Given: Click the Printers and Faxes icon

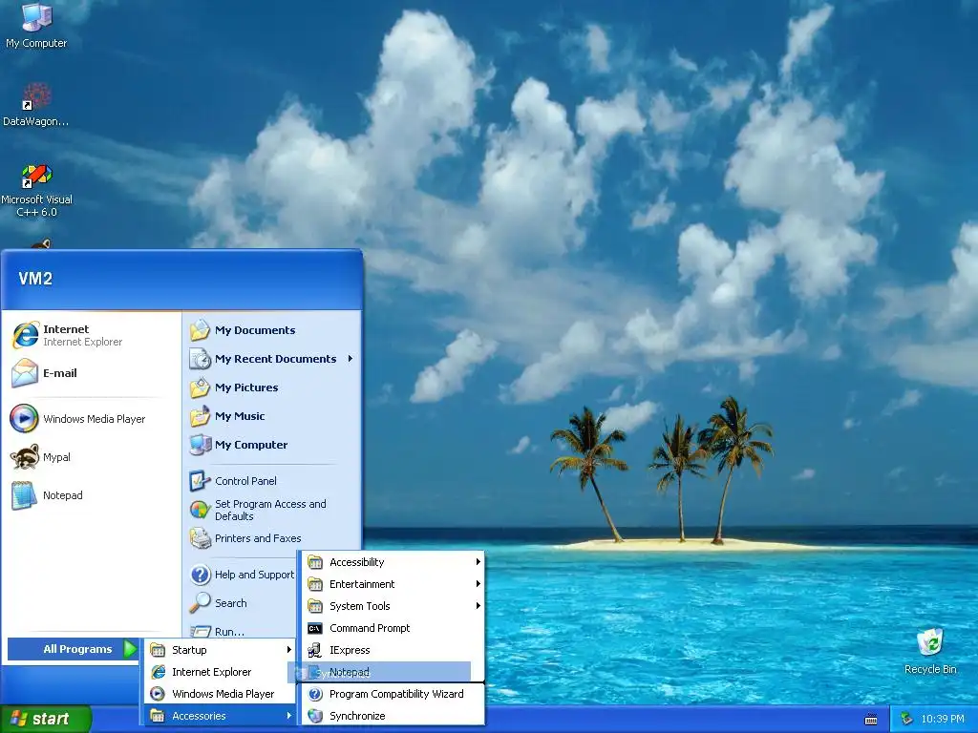Looking at the screenshot, I should pyautogui.click(x=201, y=538).
